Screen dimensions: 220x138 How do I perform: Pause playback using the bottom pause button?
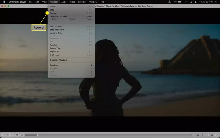[8, 135]
